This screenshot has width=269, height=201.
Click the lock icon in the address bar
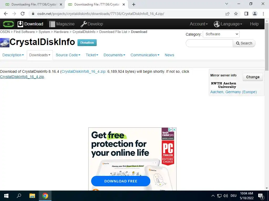pyautogui.click(x=33, y=14)
